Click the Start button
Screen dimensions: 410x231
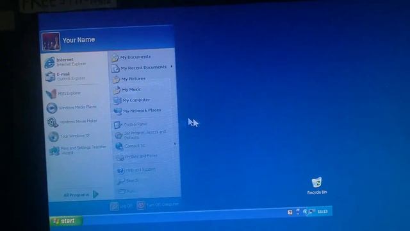click(66, 221)
